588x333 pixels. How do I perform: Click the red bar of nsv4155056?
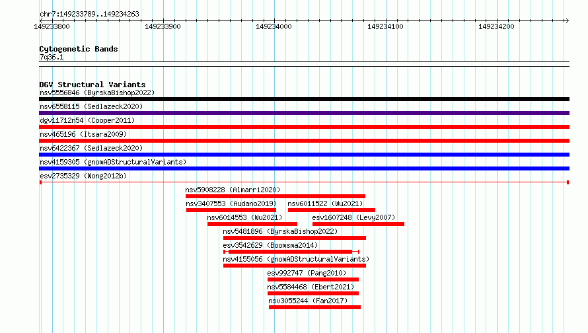(295, 266)
